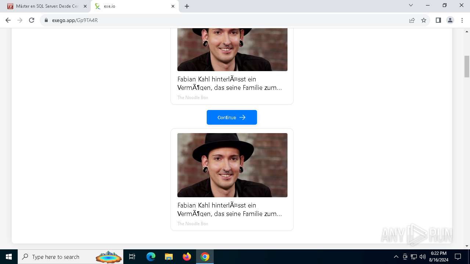Open the notification center icon
The image size is (470, 264).
coord(458,257)
